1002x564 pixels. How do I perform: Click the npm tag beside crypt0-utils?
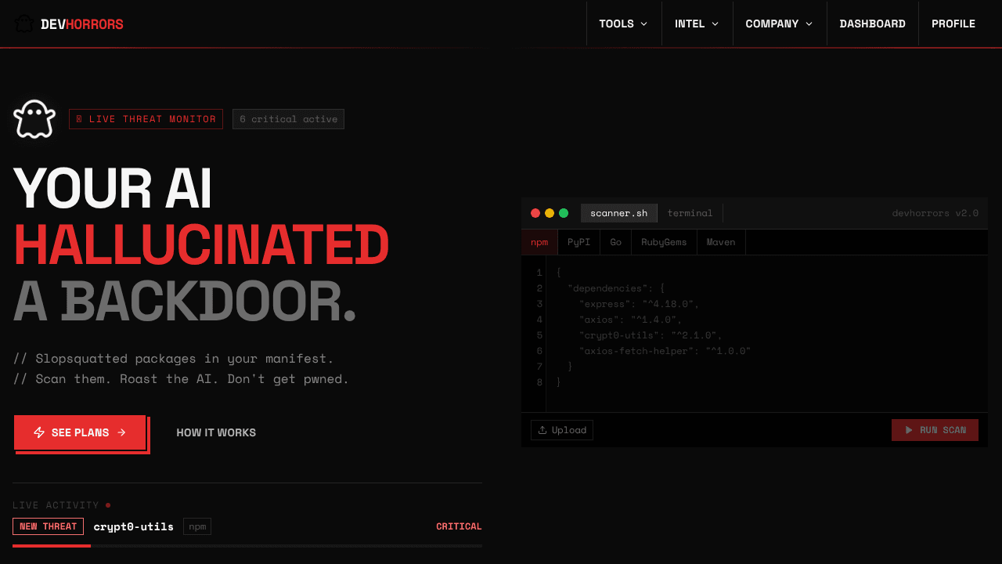point(197,526)
